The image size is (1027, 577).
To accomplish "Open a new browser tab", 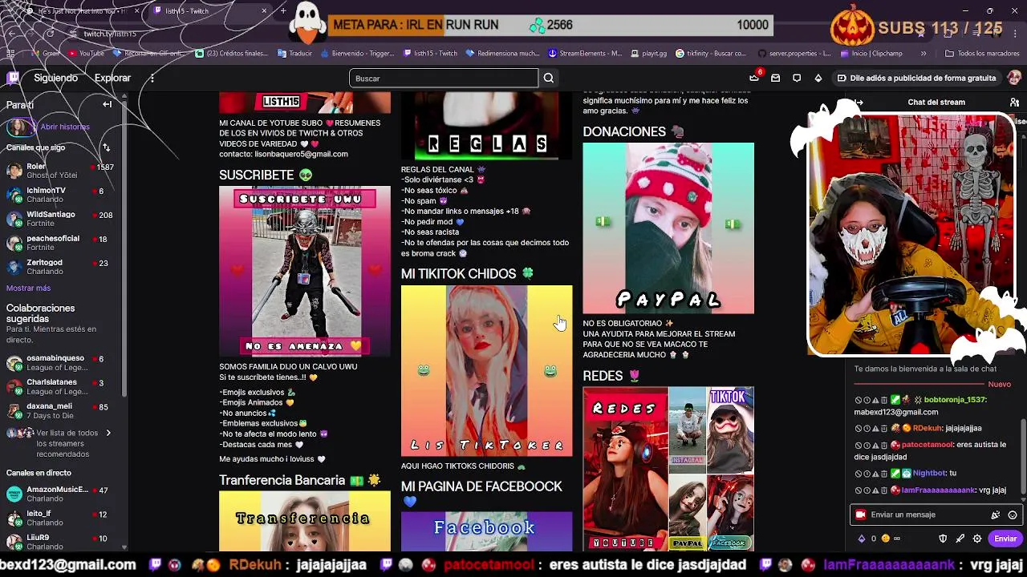I will [x=283, y=11].
